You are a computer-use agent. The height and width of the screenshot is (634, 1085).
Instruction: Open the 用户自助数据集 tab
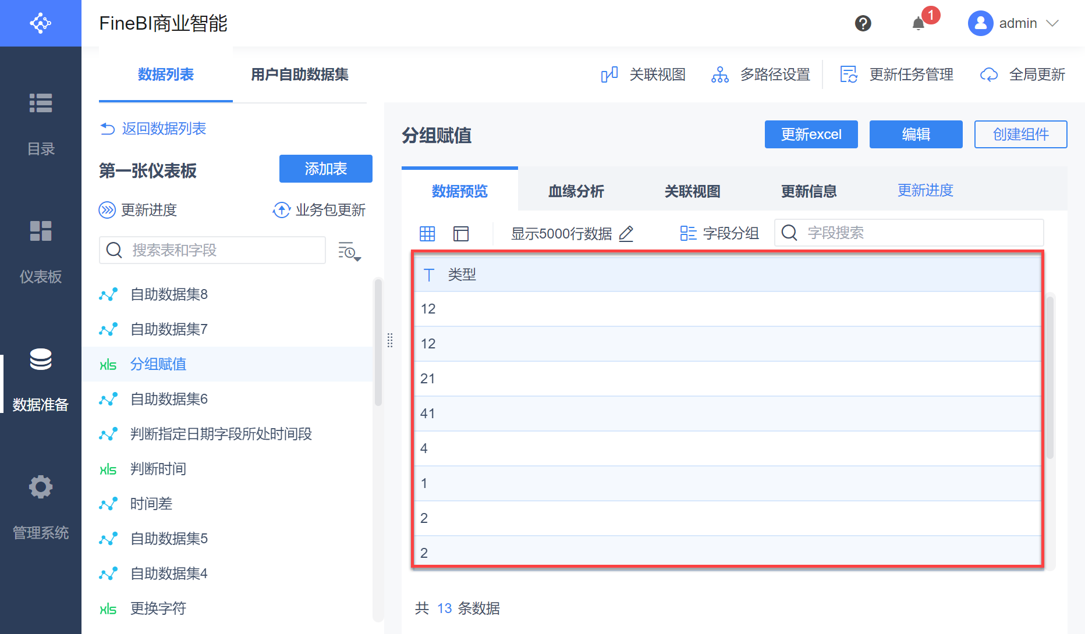300,74
